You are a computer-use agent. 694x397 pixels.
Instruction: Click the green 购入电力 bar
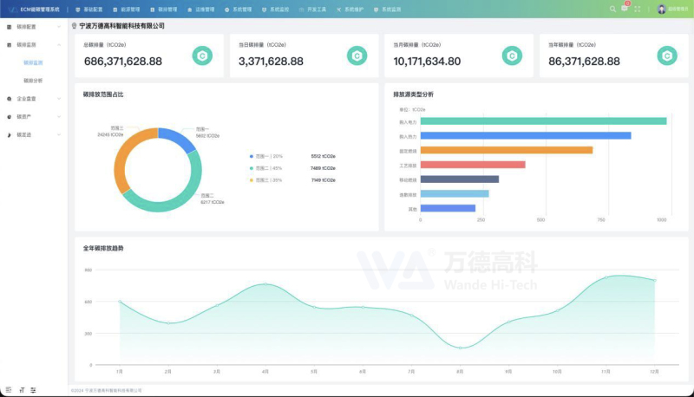[x=544, y=121]
